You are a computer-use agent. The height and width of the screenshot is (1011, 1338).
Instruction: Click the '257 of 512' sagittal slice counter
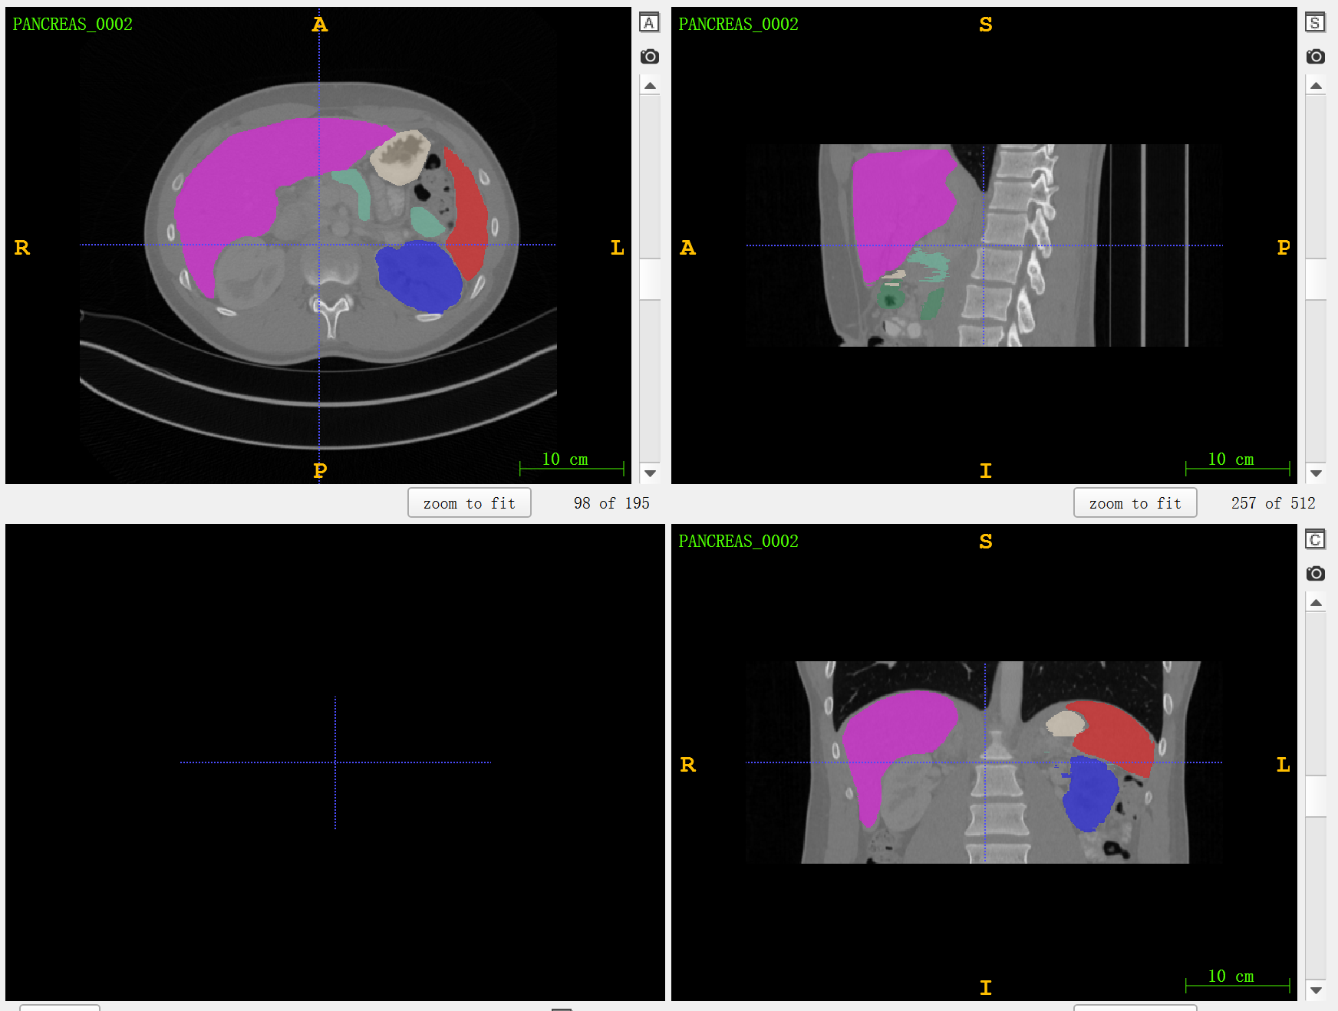(x=1273, y=503)
